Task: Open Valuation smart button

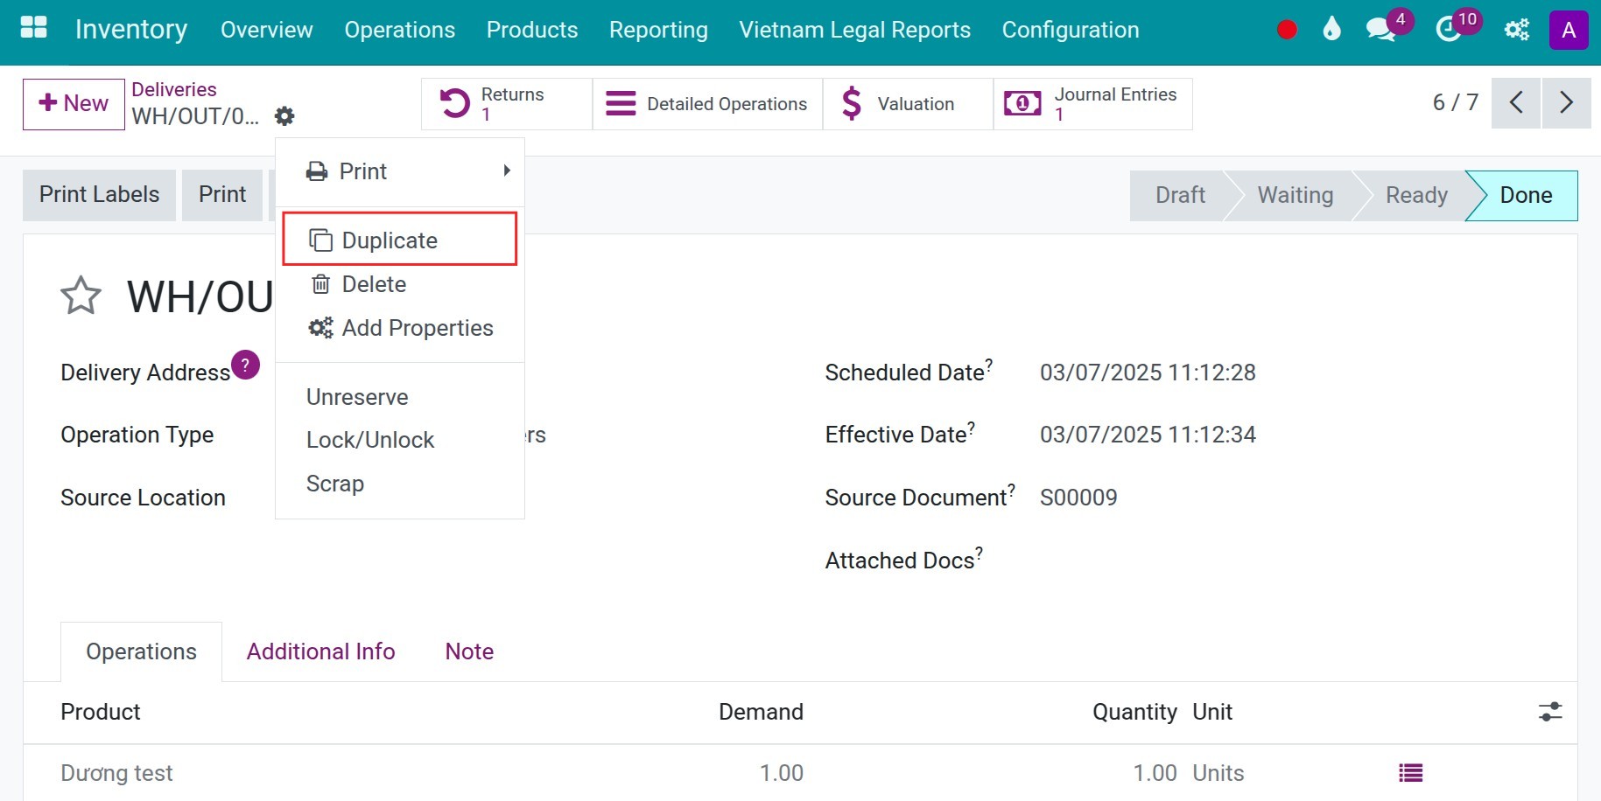Action: 908,104
